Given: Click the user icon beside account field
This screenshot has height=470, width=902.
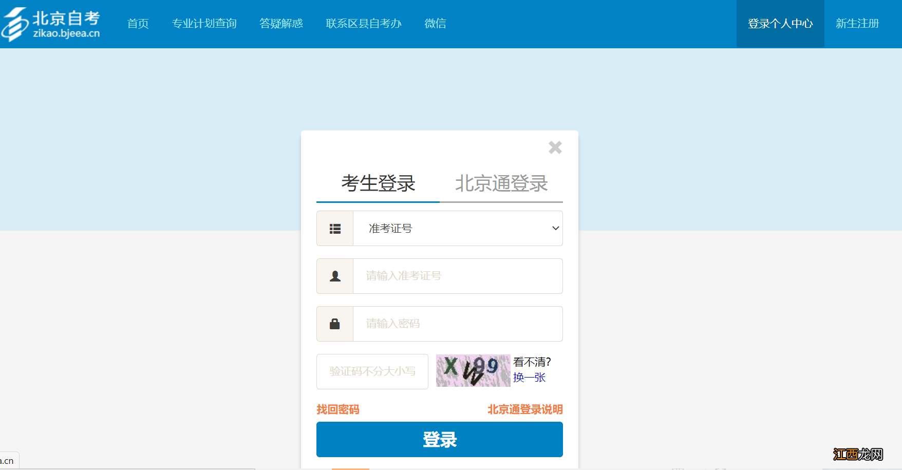Looking at the screenshot, I should 335,276.
